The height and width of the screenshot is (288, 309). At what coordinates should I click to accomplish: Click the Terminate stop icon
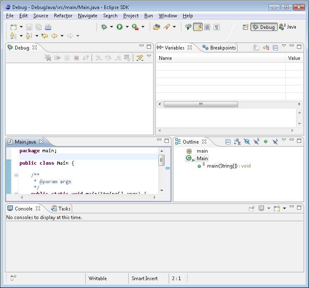(x=76, y=58)
